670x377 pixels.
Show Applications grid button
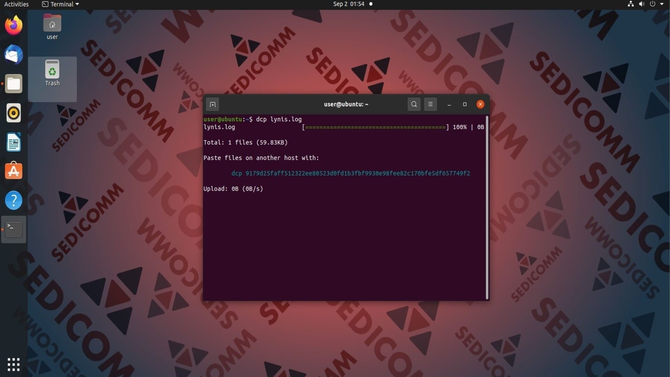(x=14, y=364)
